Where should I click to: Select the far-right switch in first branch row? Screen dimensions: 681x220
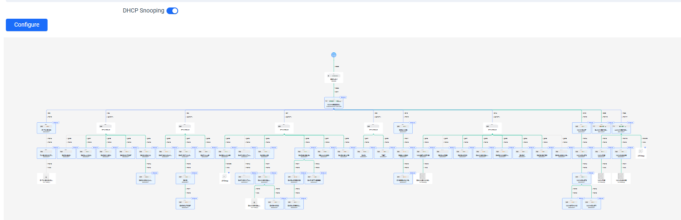(621, 128)
